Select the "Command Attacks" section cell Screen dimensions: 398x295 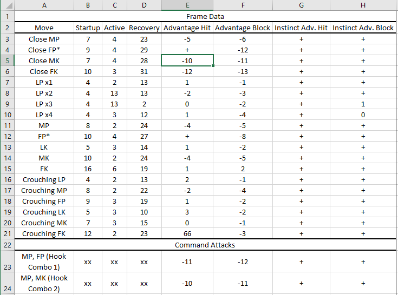(205, 245)
